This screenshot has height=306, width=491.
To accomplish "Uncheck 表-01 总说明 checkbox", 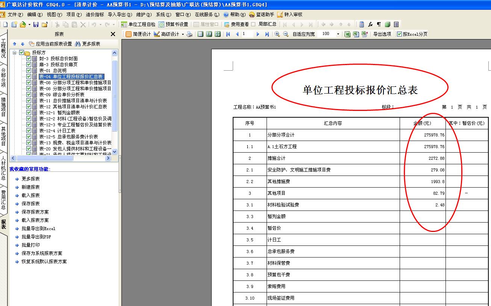I will tap(29, 71).
